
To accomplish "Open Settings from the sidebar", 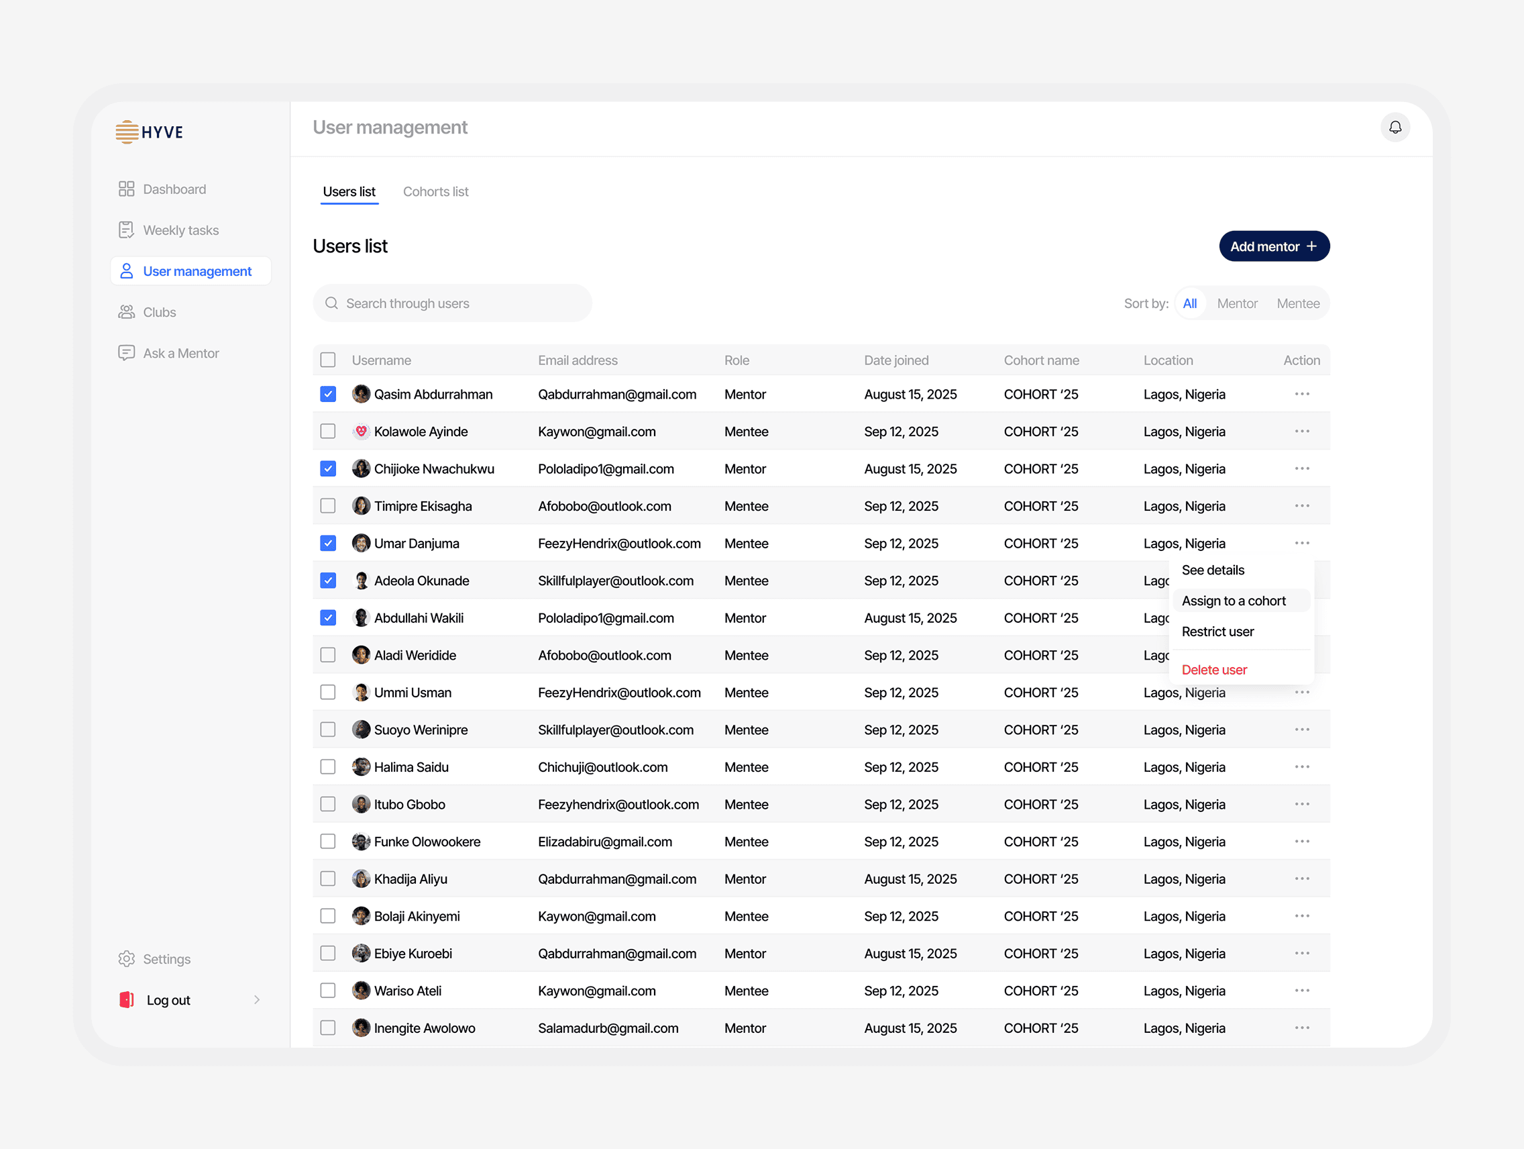I will coord(166,959).
